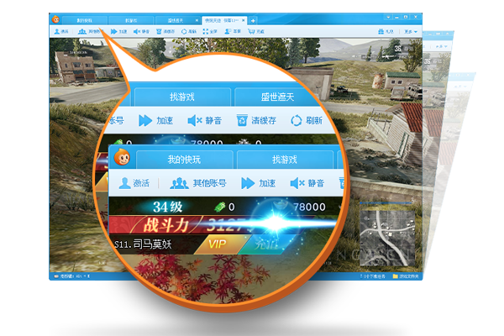Open the 礼包 gift pack icon
The image size is (504, 336).
tap(381, 31)
